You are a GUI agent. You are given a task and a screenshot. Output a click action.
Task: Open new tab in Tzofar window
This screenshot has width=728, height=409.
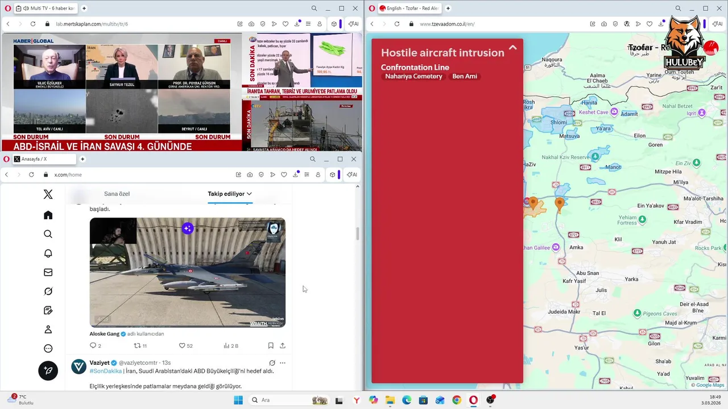pyautogui.click(x=448, y=9)
